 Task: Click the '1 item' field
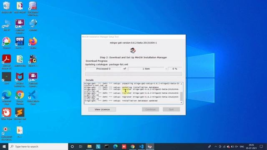point(146,69)
